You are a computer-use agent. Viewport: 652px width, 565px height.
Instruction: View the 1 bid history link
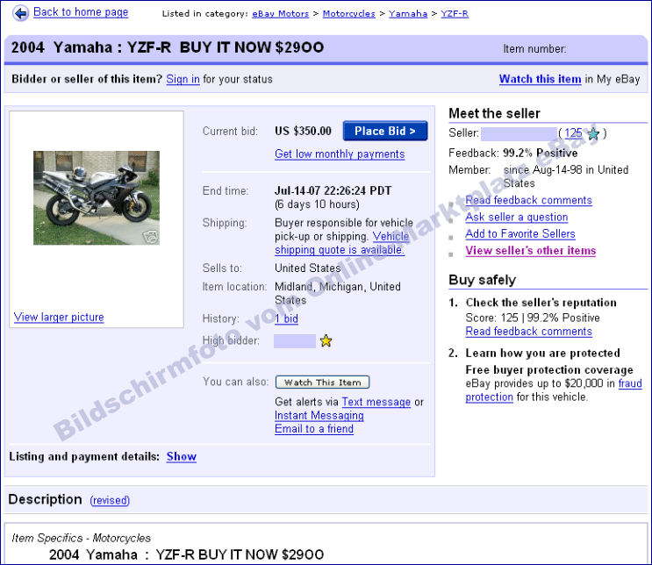286,318
